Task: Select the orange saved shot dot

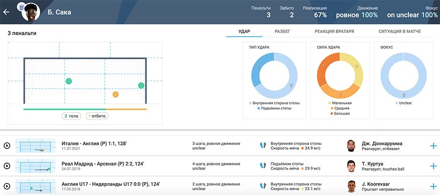Action: point(116,94)
